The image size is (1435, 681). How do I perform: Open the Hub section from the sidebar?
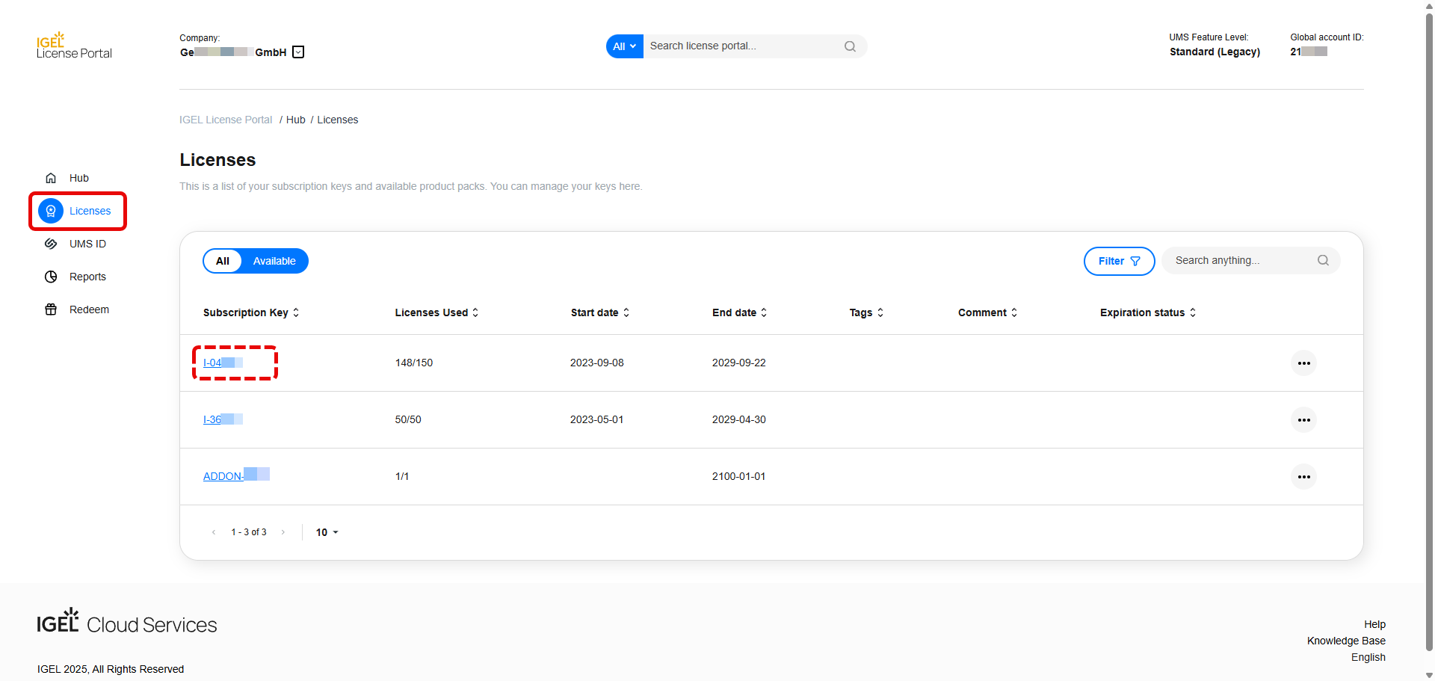78,178
